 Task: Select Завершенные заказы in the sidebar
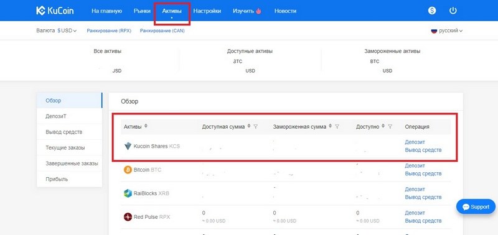click(69, 164)
